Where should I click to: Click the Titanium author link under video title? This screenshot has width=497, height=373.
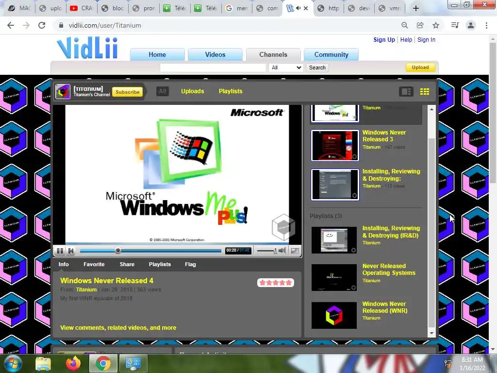coord(86,289)
